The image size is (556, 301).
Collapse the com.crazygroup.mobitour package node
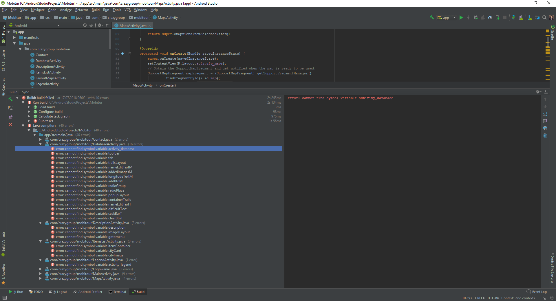click(x=20, y=49)
